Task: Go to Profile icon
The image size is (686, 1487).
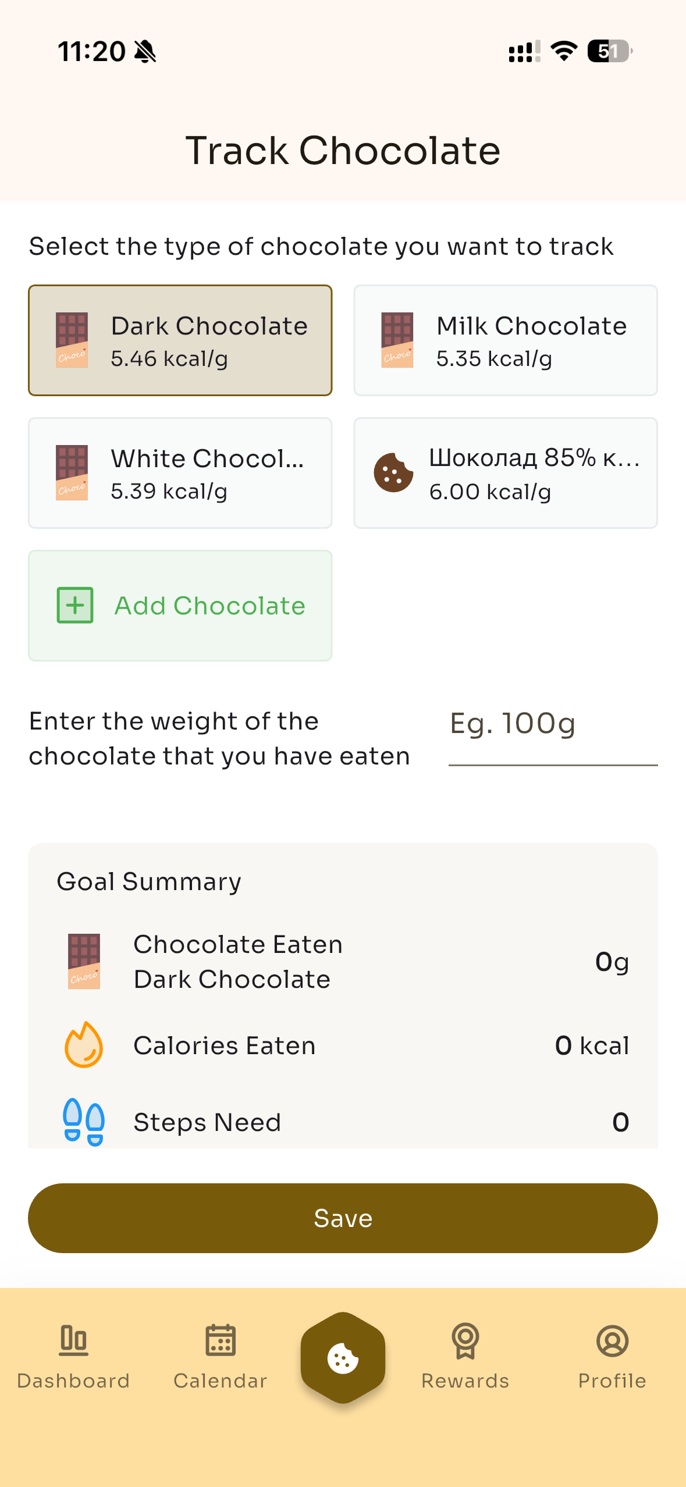Action: coord(612,1340)
